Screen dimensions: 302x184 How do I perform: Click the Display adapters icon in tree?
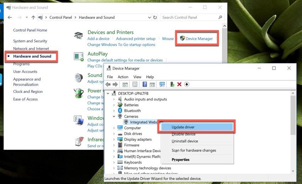click(x=120, y=139)
